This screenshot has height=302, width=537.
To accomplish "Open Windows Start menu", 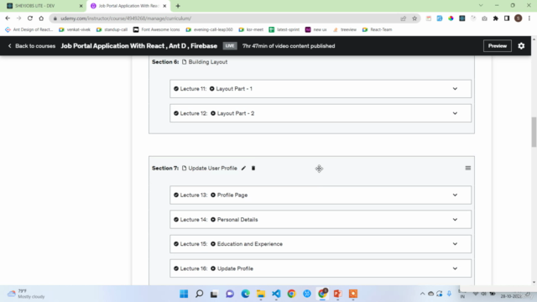I will [184, 294].
